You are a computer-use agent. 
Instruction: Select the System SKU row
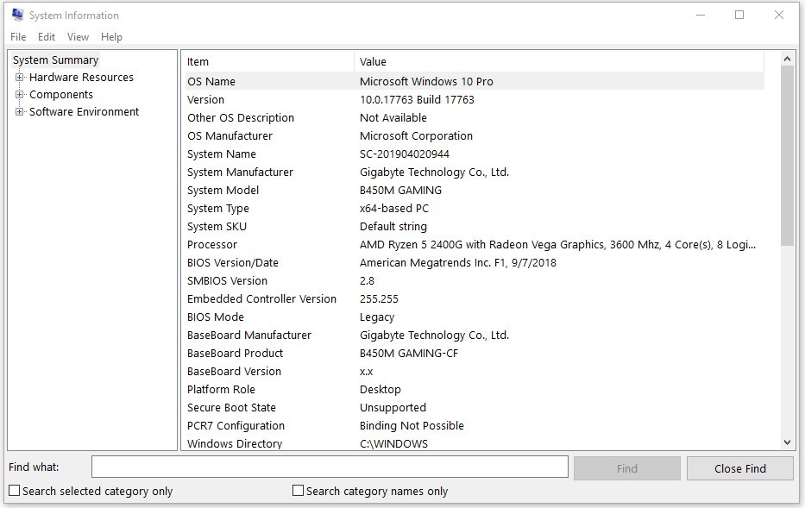[x=475, y=226]
